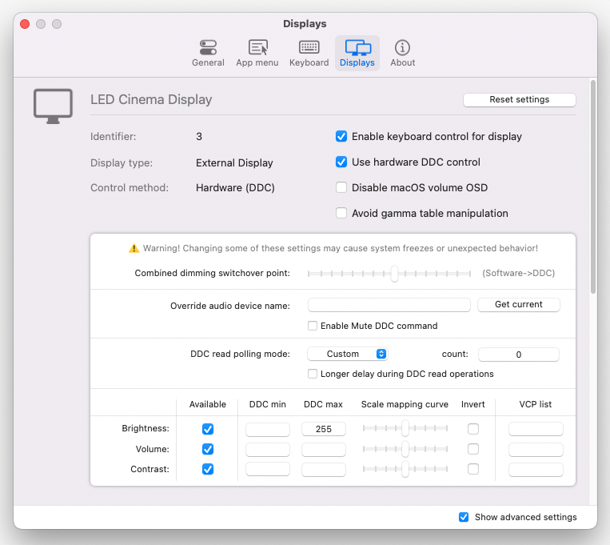Click the External Display value text
This screenshot has height=545, width=610.
(x=234, y=162)
